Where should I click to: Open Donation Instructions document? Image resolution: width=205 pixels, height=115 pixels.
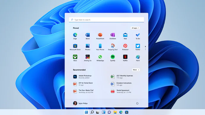(121, 84)
